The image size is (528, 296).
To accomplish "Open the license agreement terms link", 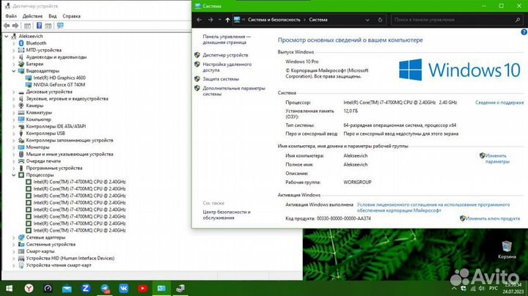I will click(x=433, y=207).
